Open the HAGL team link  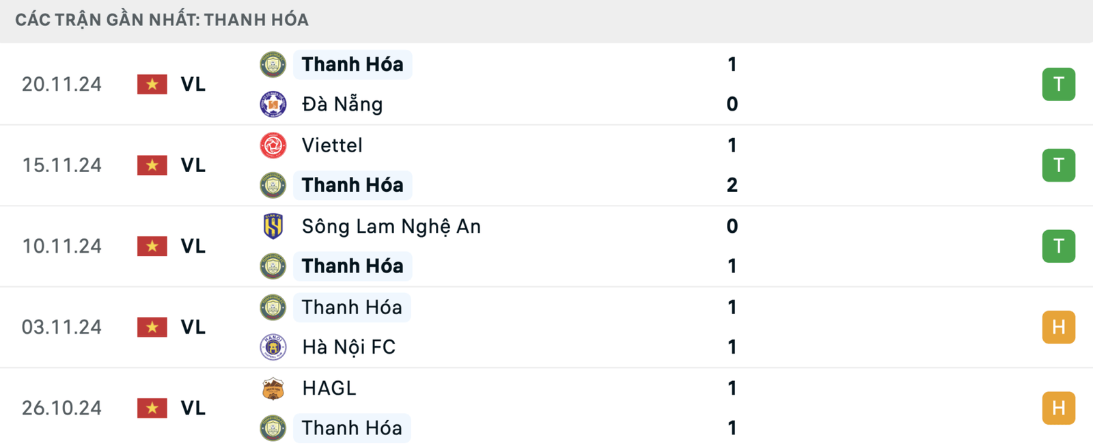329,388
